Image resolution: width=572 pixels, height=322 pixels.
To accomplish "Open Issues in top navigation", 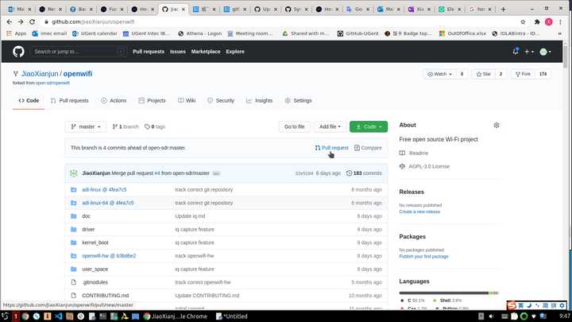I will [x=178, y=52].
